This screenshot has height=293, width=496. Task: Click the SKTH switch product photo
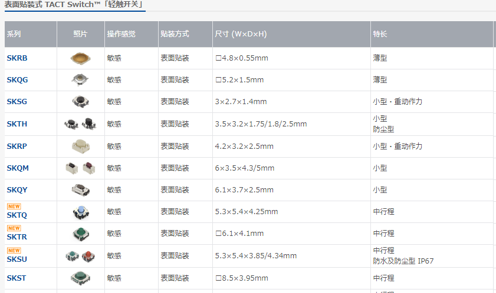80,124
